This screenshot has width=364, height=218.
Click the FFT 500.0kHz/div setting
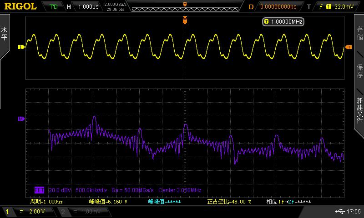[91, 190]
